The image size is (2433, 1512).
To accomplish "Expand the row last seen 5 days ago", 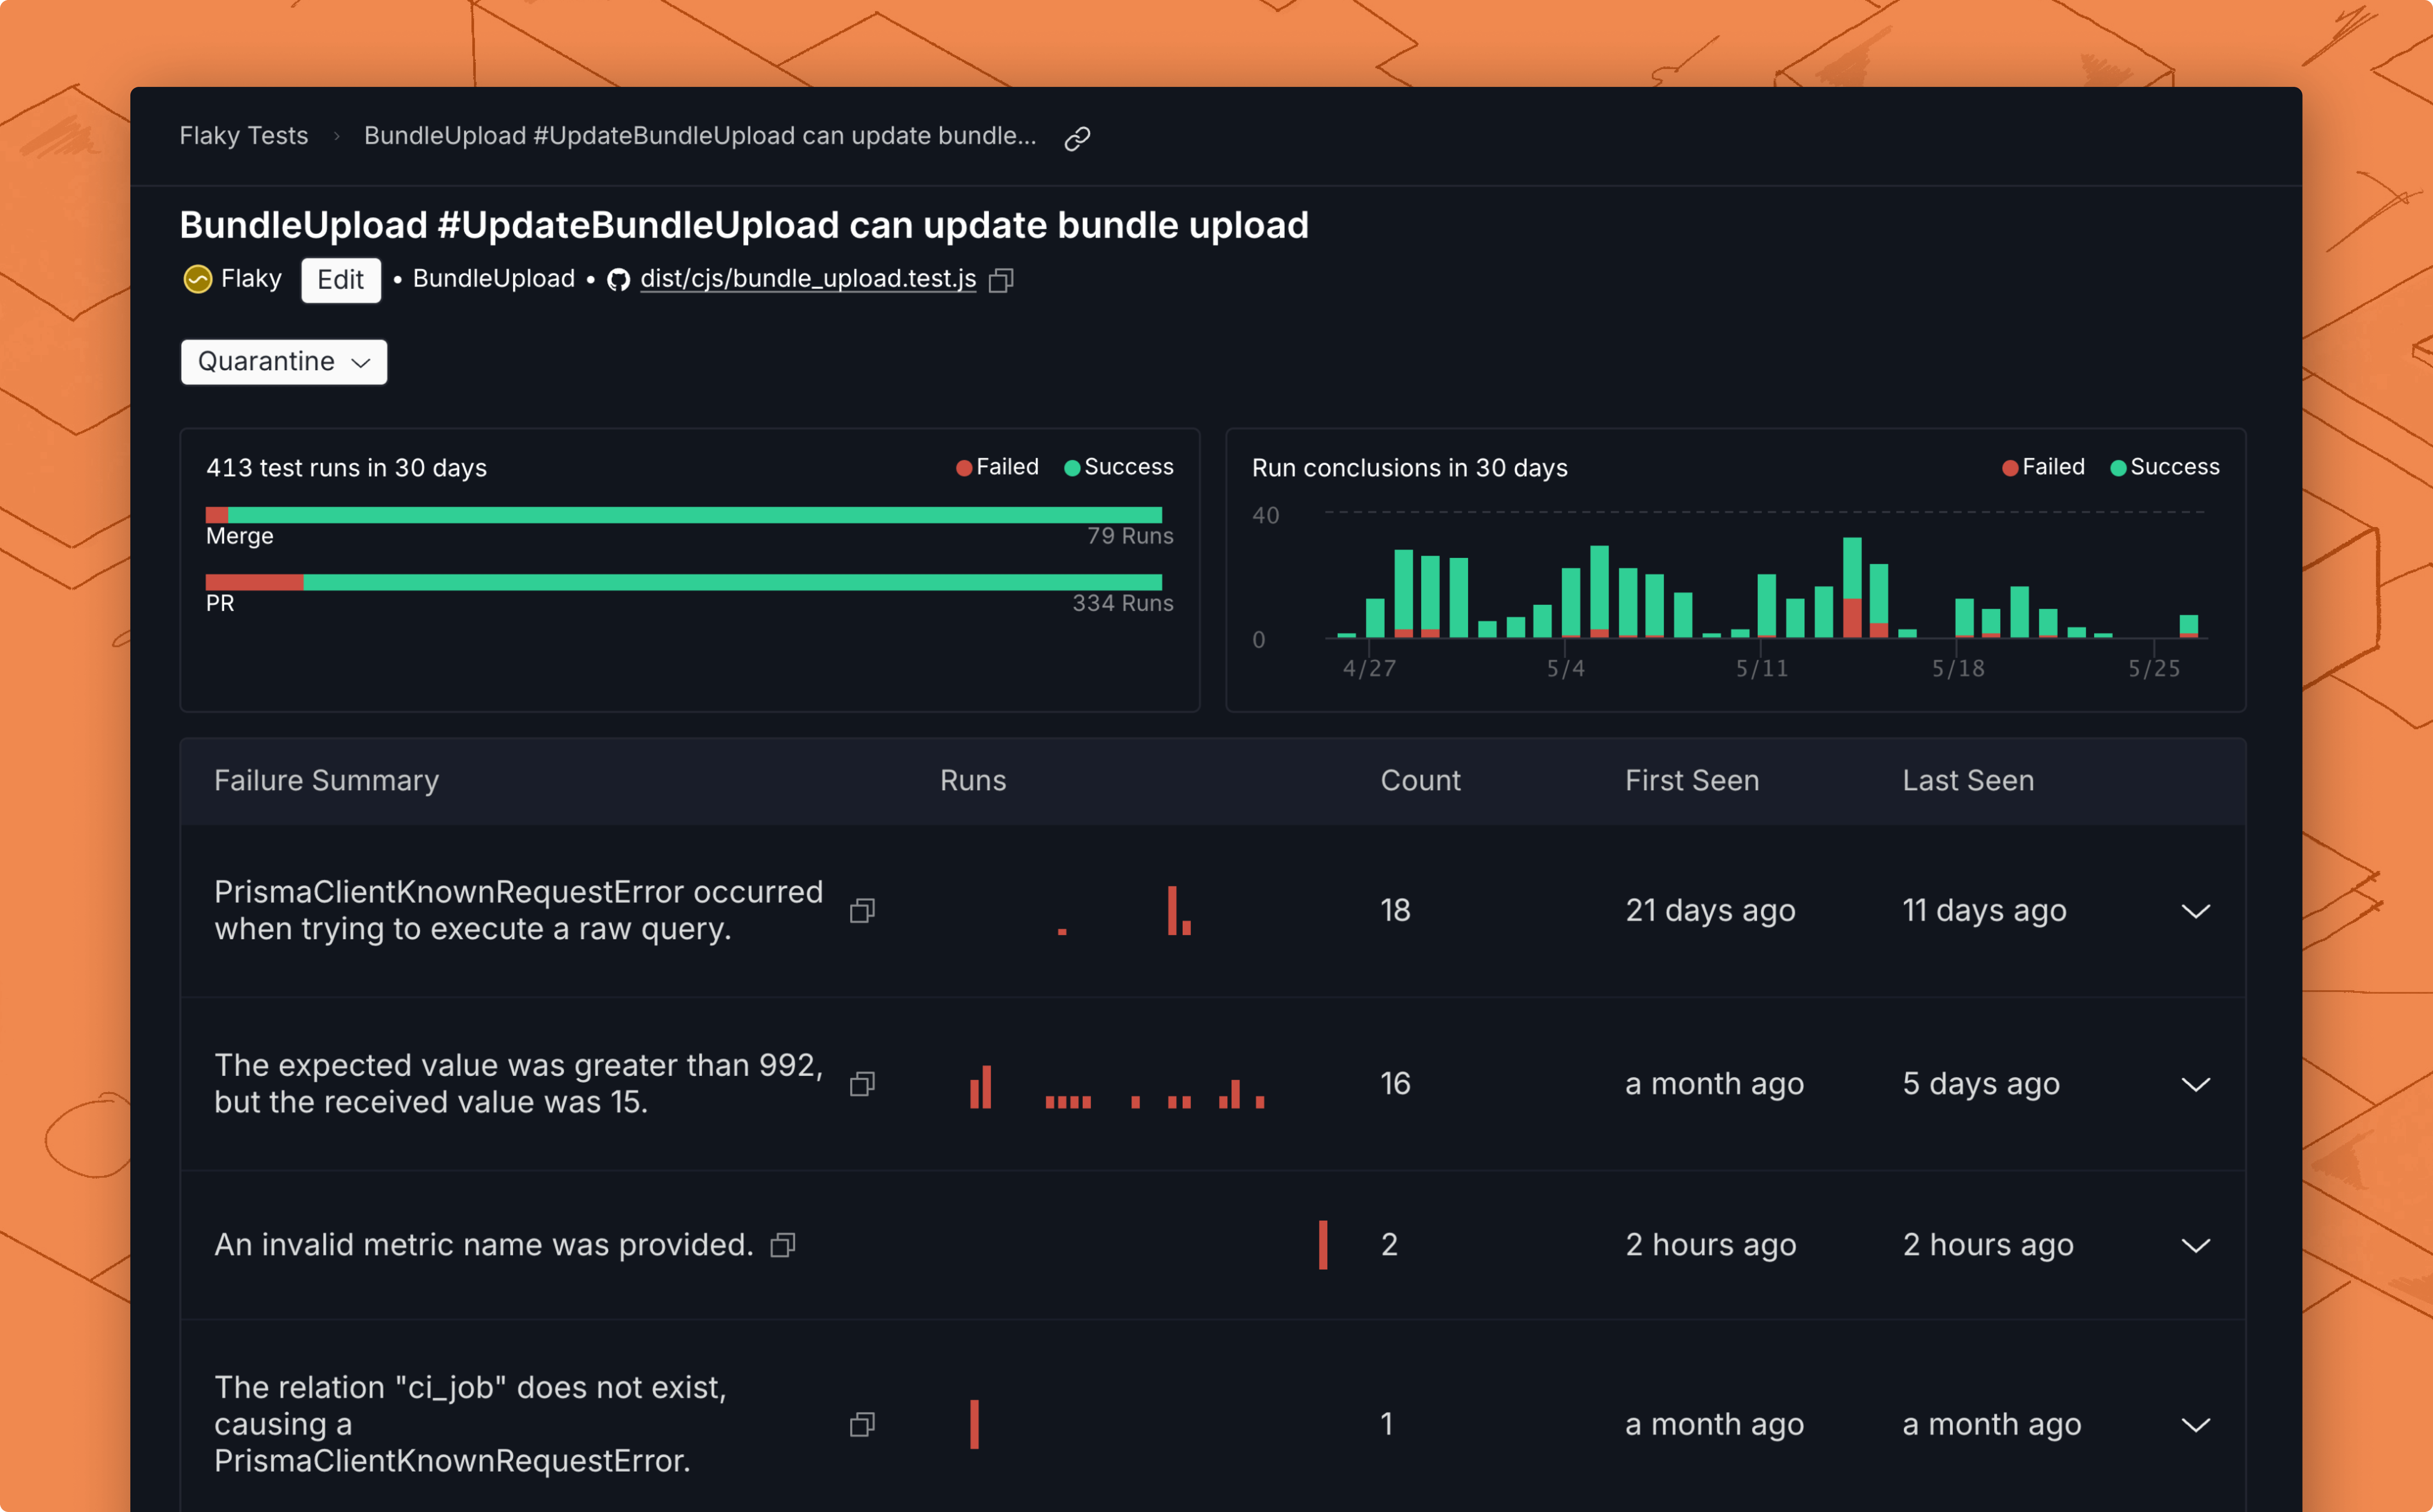I will 2195,1084.
